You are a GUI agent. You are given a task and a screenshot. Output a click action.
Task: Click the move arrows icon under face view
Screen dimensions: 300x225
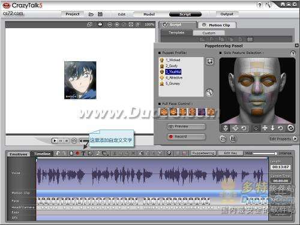[x=265, y=128]
